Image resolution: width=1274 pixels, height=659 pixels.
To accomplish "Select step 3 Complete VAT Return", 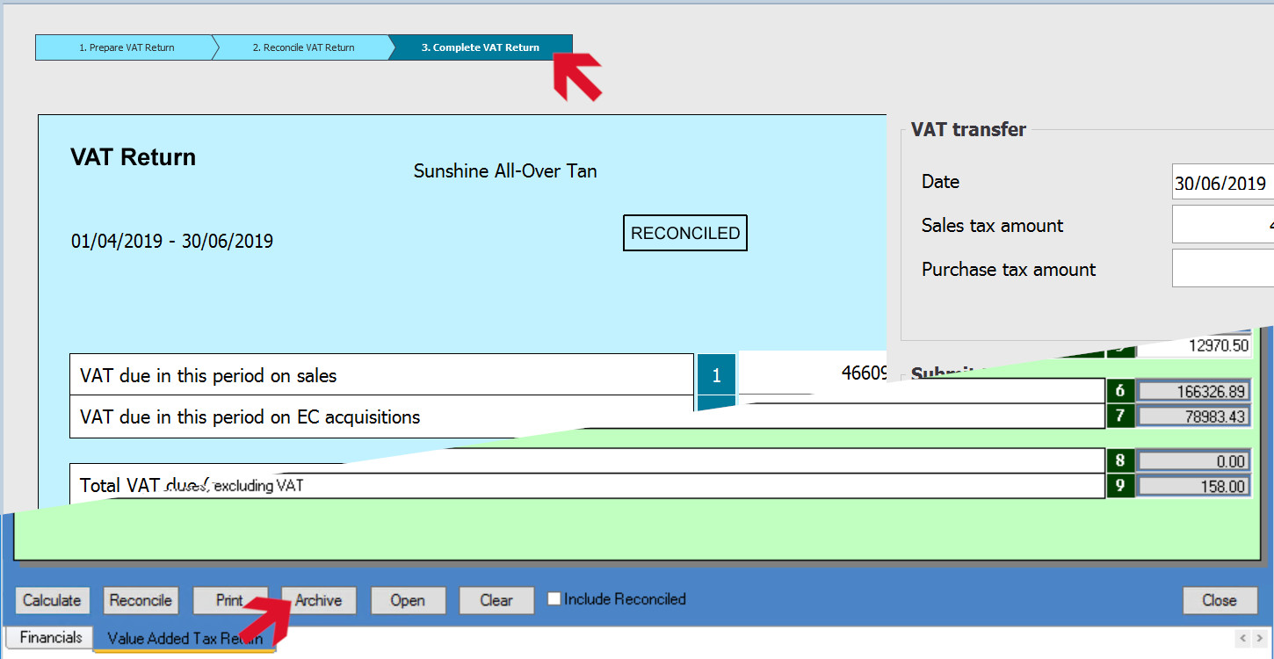I will coord(480,47).
